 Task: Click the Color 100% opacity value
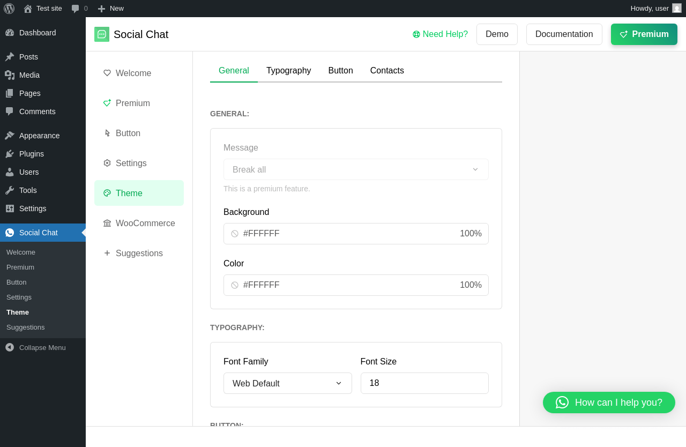[471, 285]
